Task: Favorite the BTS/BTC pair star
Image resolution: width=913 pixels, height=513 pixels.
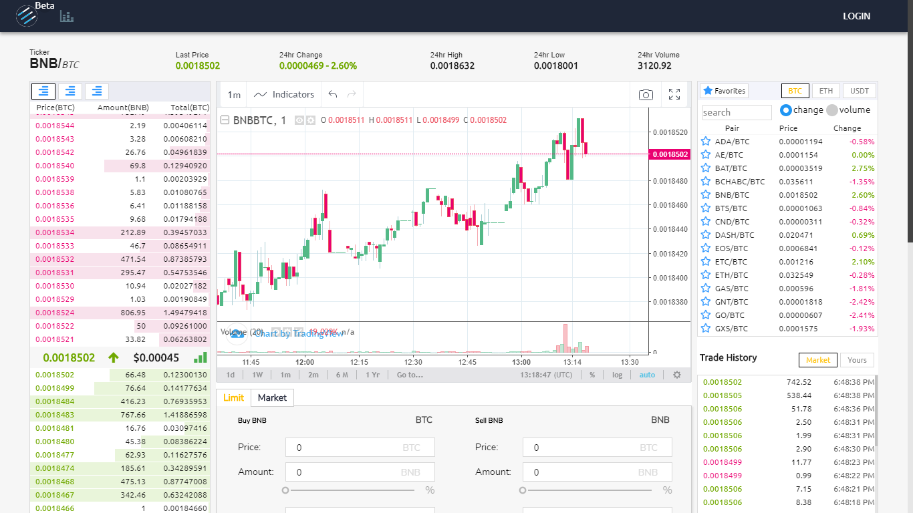Action: (705, 208)
